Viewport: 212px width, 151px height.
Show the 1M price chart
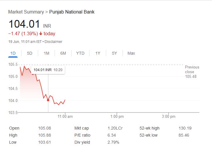tap(46, 53)
